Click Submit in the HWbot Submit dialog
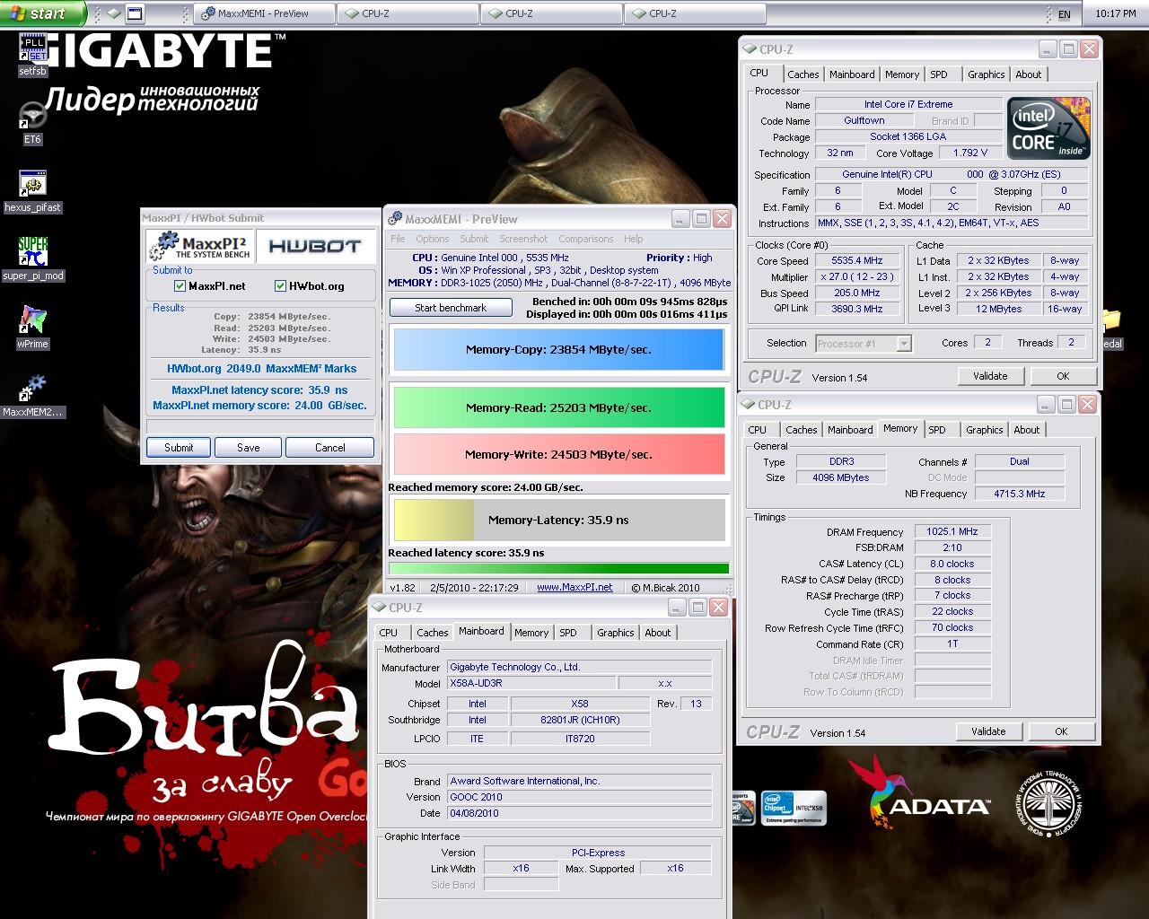This screenshot has width=1149, height=919. coord(178,448)
